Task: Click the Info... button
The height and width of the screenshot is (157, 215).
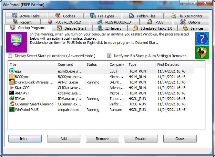Action: [x=25, y=139]
